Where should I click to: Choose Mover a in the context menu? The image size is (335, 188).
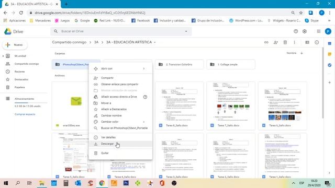120,103
